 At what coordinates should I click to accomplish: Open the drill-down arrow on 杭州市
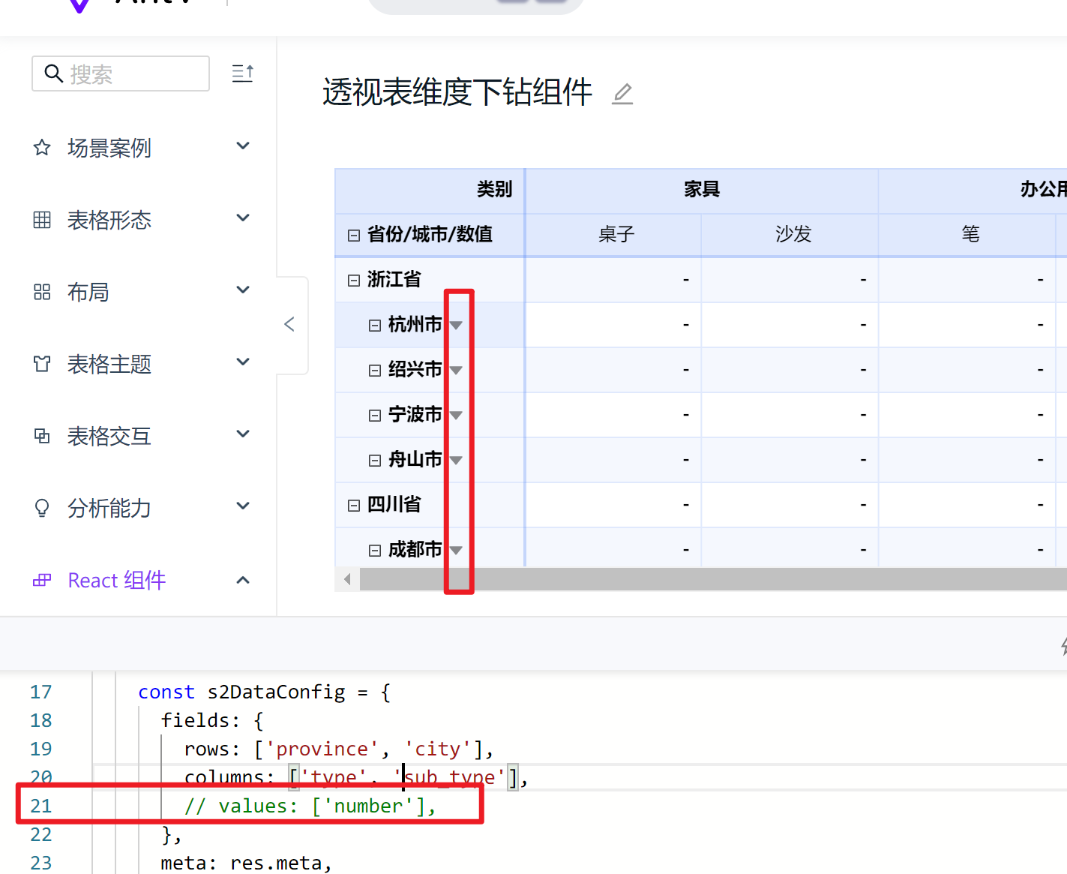pos(456,324)
